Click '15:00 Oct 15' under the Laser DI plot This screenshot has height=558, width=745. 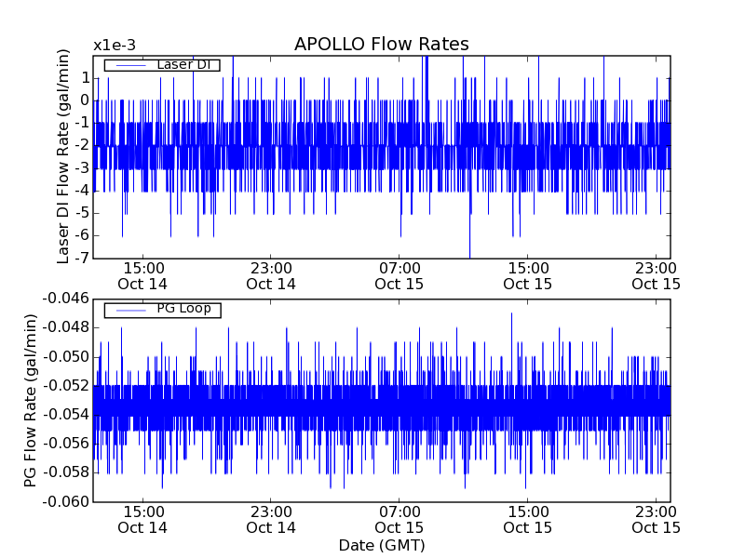527,276
